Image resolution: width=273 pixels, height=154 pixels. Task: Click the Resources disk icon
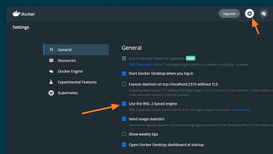(51, 60)
